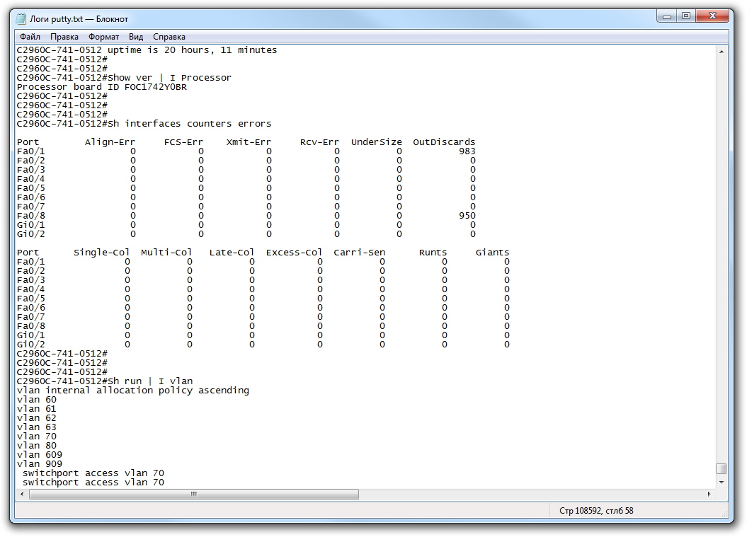Click the 'OutDiscards' column header

point(444,142)
